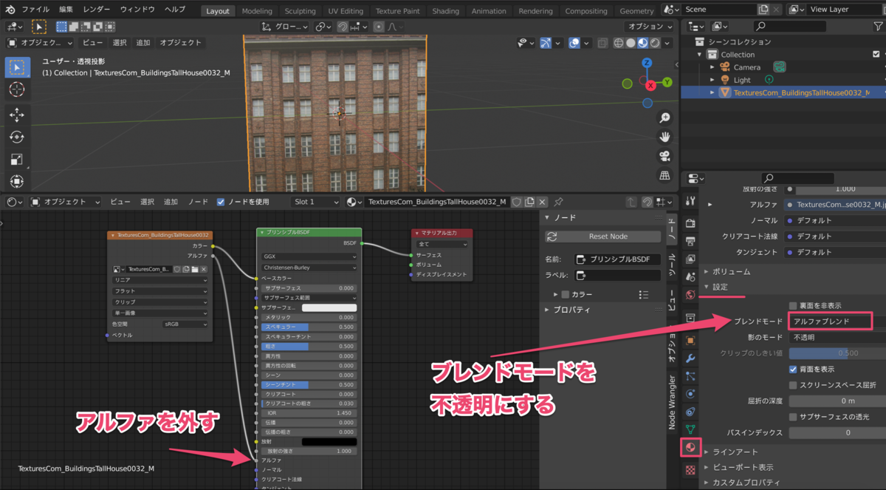Expand the ボリューム panel
Viewport: 886px width, 490px height.
707,271
